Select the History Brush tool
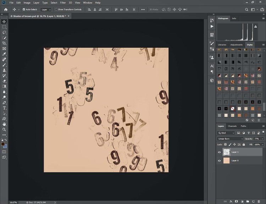Image resolution: width=266 pixels, height=204 pixels. [4, 75]
